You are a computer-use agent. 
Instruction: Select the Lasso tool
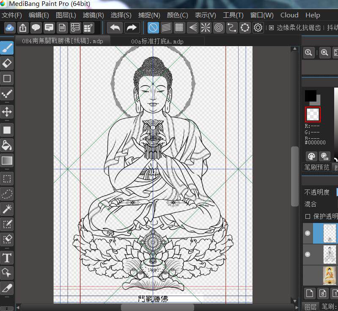tap(7, 194)
